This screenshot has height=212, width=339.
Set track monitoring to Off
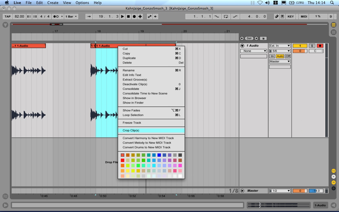288,56
